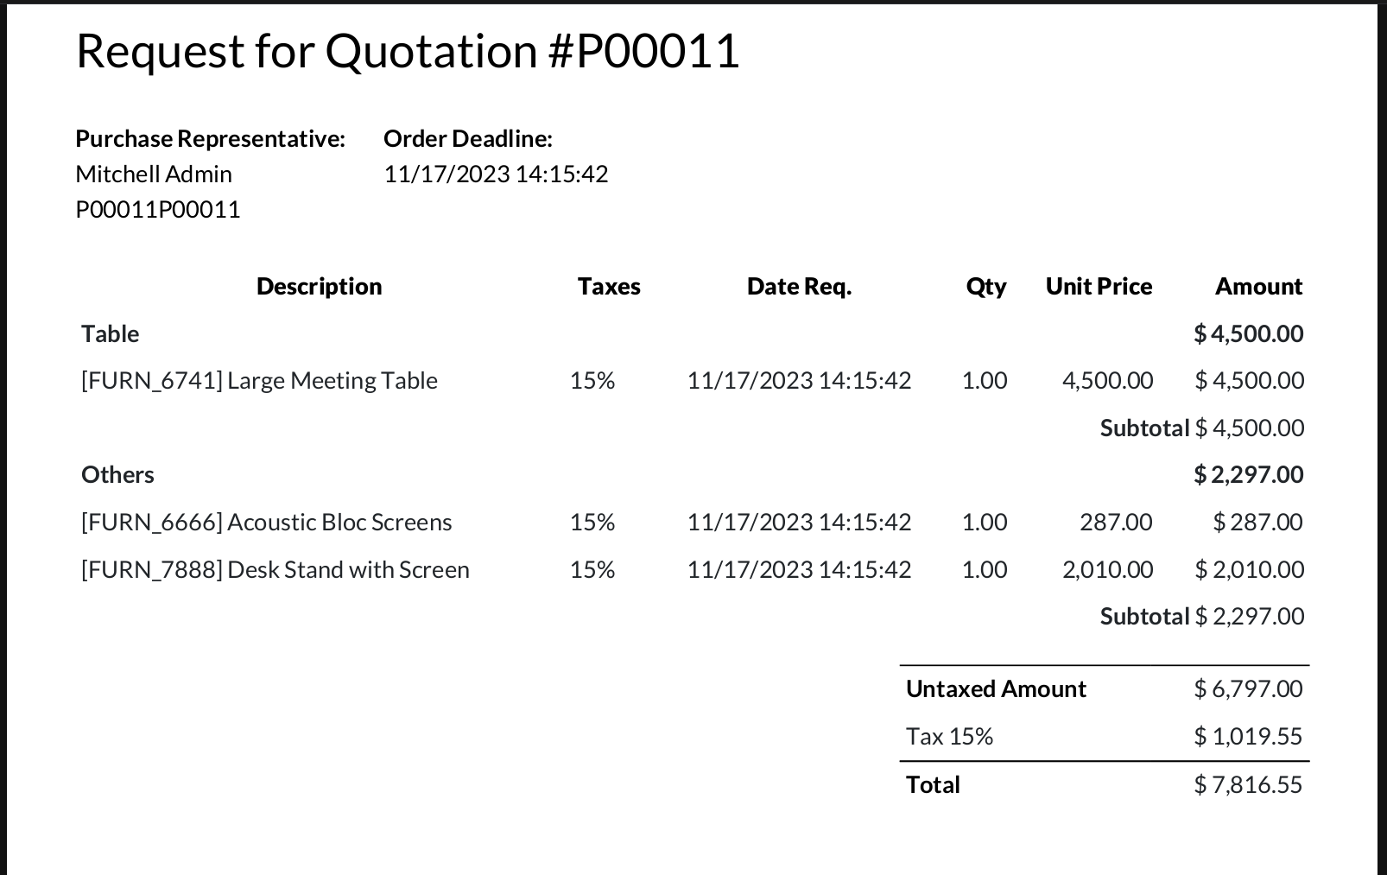Image resolution: width=1387 pixels, height=875 pixels.
Task: Click the Purchase Representative label
Action: point(210,139)
